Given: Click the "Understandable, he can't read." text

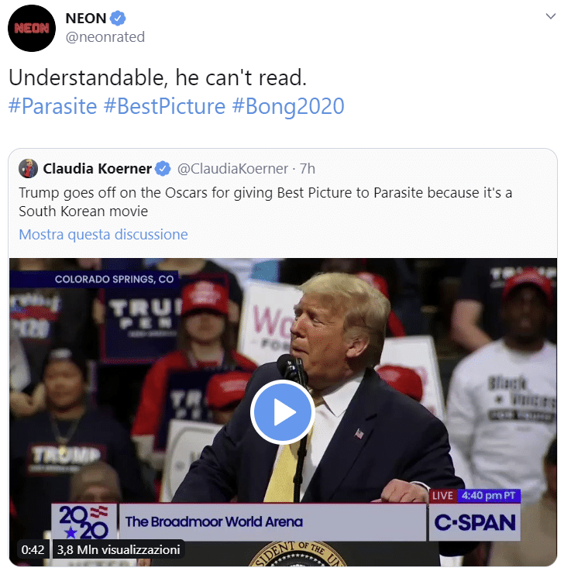Looking at the screenshot, I should point(158,77).
